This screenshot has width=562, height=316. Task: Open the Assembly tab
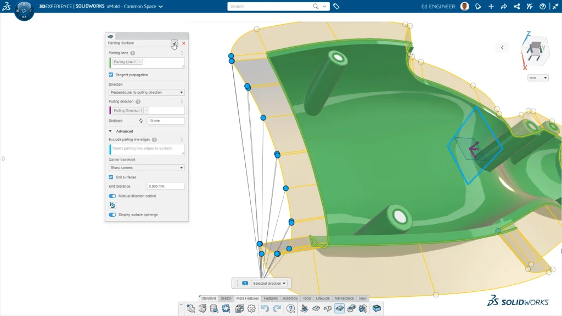click(x=290, y=298)
